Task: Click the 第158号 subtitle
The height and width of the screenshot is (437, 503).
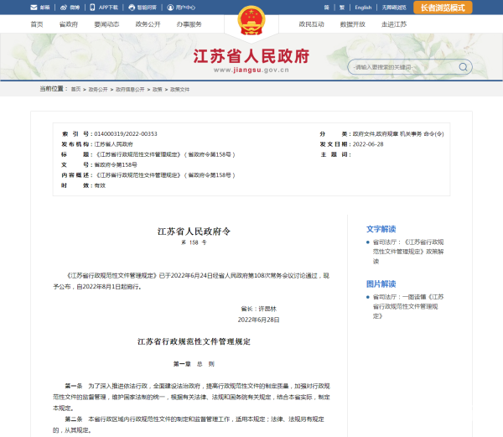Action: [x=194, y=242]
